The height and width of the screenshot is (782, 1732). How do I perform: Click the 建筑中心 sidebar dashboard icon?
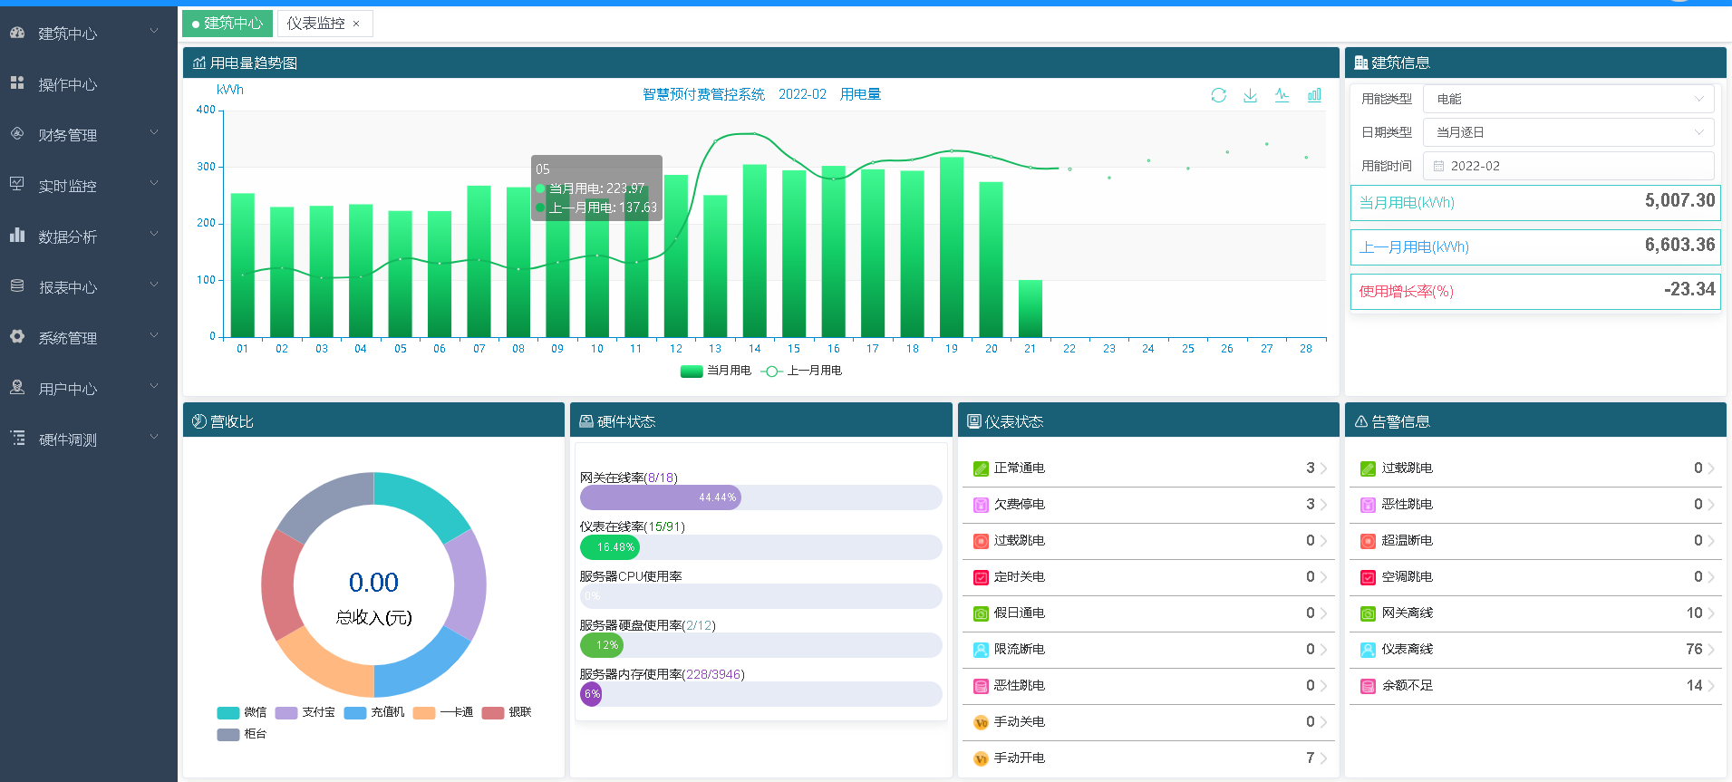17,33
